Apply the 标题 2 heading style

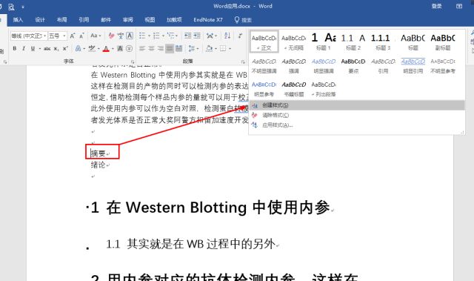pos(353,42)
